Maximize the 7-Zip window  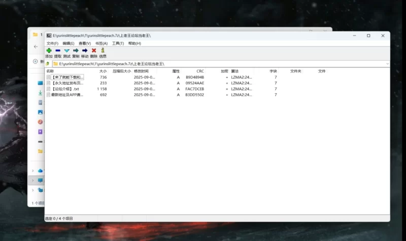(368, 36)
